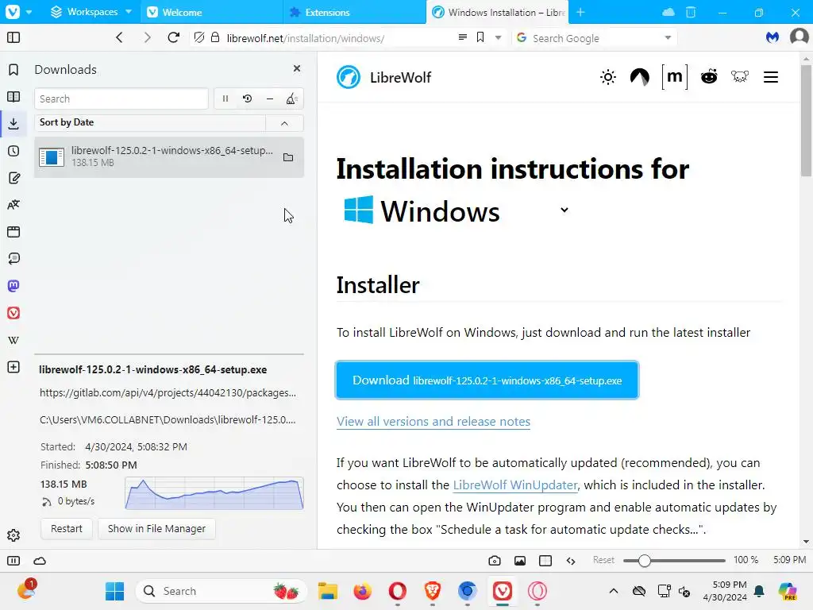The width and height of the screenshot is (813, 610).
Task: Click the Restart download button
Action: [x=67, y=528]
